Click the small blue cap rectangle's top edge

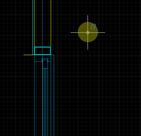[45, 58]
